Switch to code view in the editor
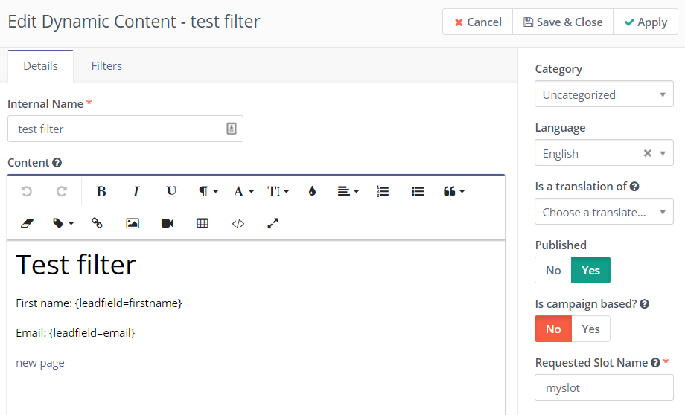The width and height of the screenshot is (685, 415). [x=238, y=223]
